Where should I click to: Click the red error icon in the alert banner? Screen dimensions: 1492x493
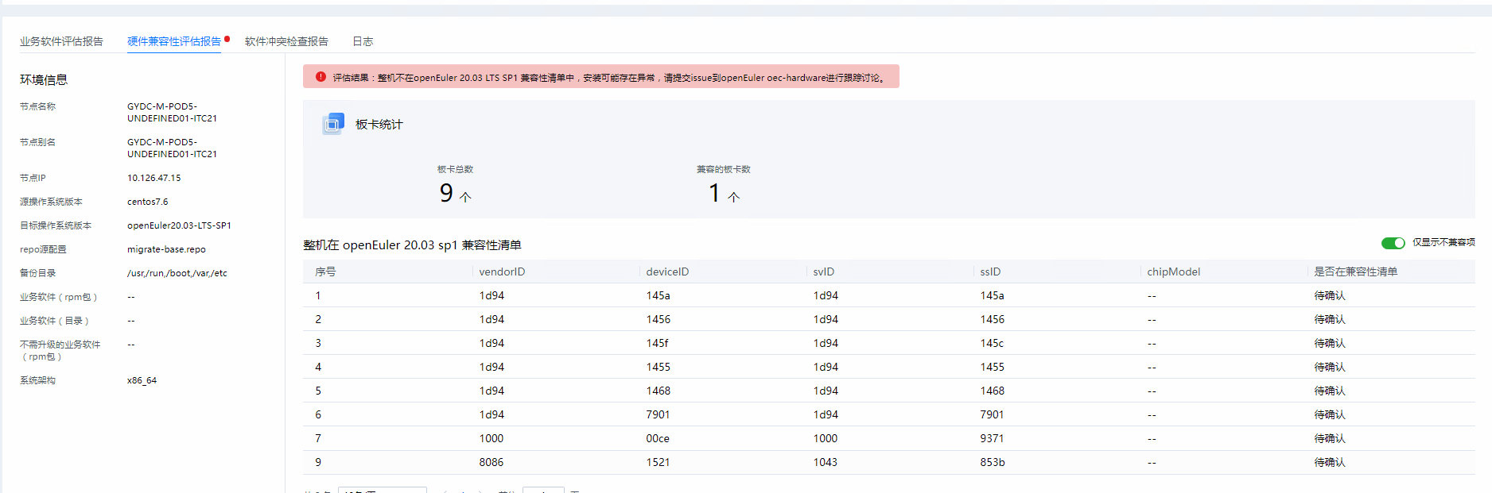[x=321, y=77]
